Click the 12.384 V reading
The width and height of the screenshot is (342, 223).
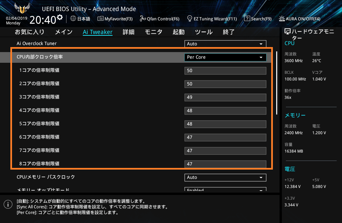[293, 187]
